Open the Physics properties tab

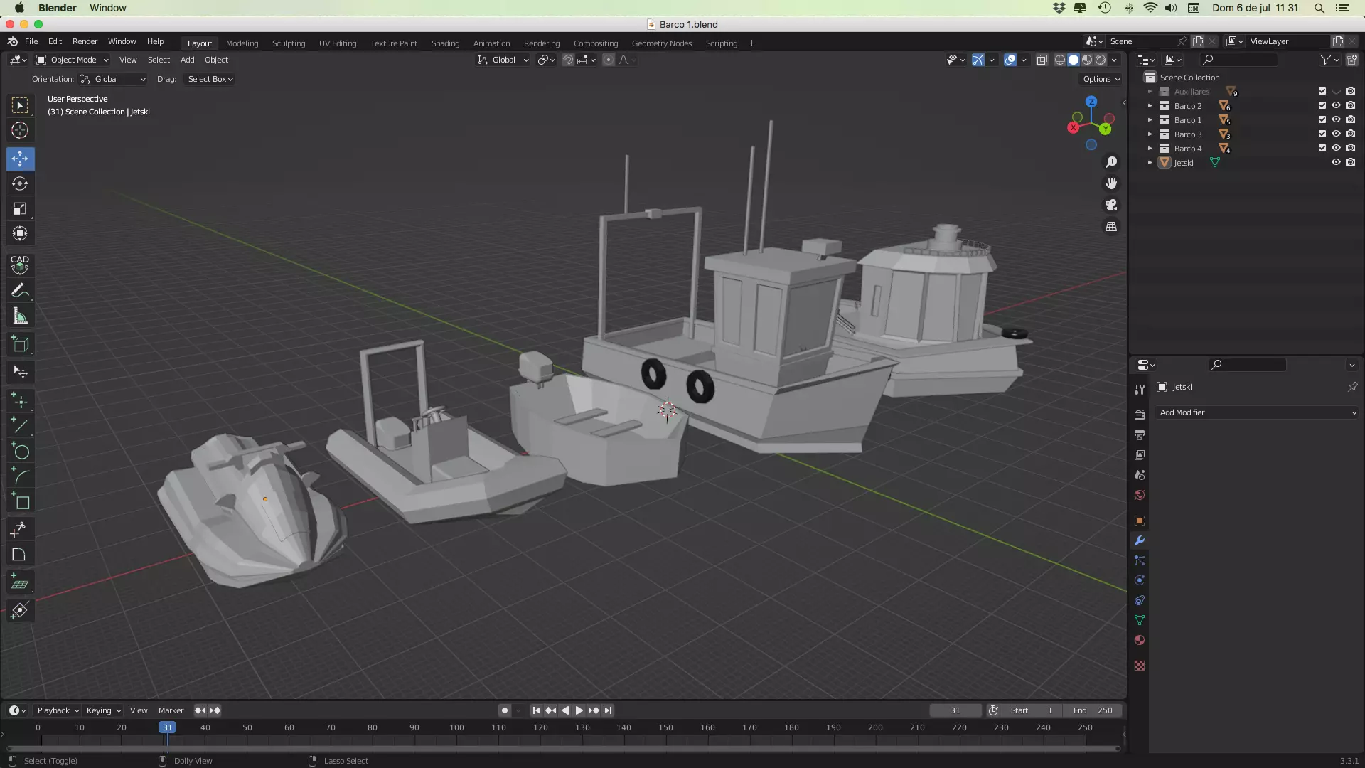1140,580
